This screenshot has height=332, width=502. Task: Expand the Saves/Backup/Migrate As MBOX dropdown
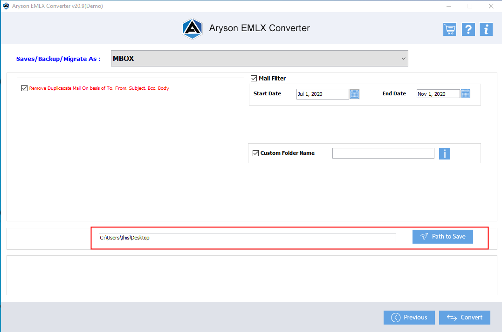tap(259, 59)
